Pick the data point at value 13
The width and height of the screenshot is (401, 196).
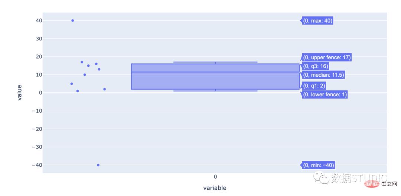pyautogui.click(x=99, y=69)
